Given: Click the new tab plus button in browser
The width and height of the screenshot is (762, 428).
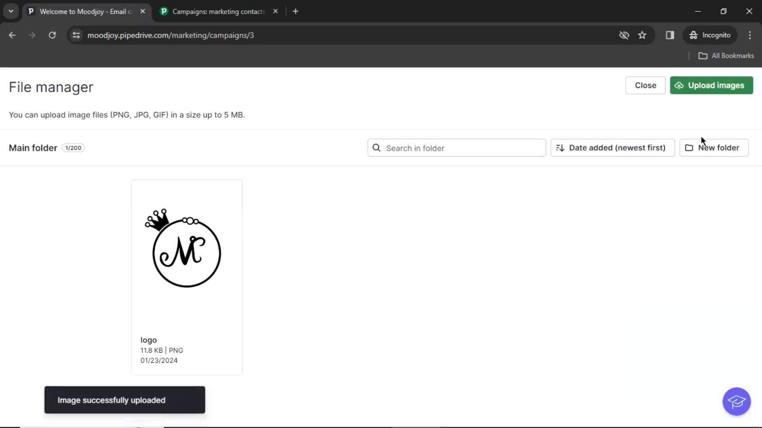Looking at the screenshot, I should pos(295,11).
